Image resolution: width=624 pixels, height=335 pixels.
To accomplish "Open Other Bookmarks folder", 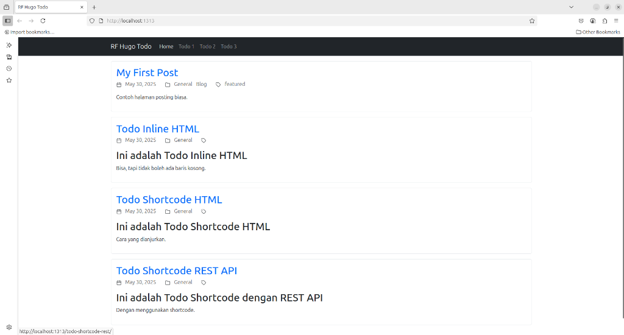I will click(598, 32).
